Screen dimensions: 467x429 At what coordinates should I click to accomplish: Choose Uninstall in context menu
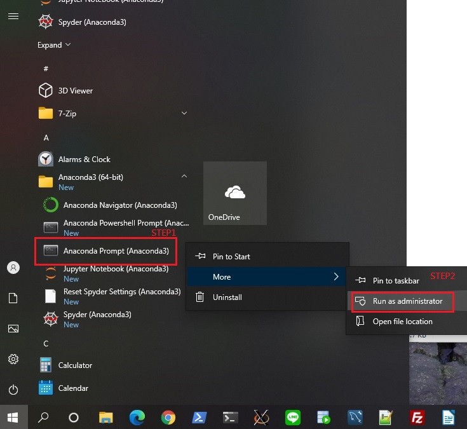coord(267,297)
